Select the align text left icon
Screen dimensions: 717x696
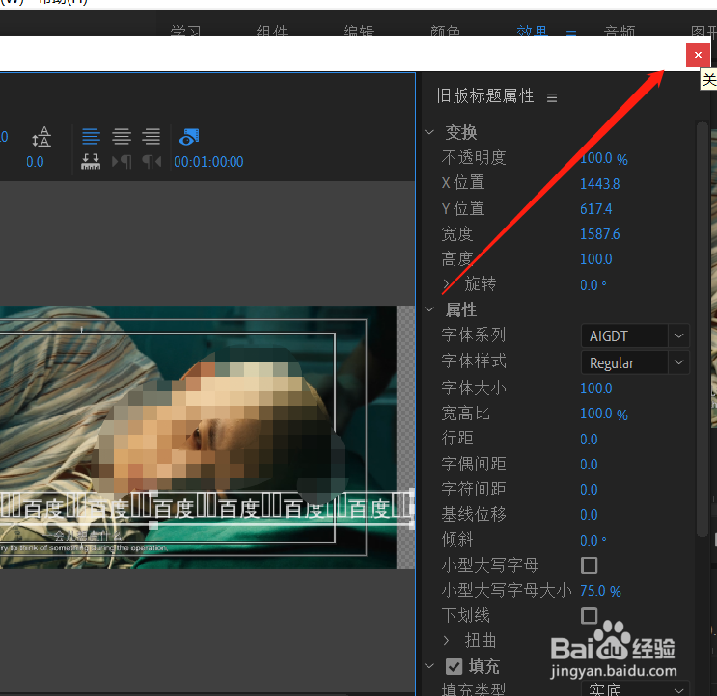91,137
